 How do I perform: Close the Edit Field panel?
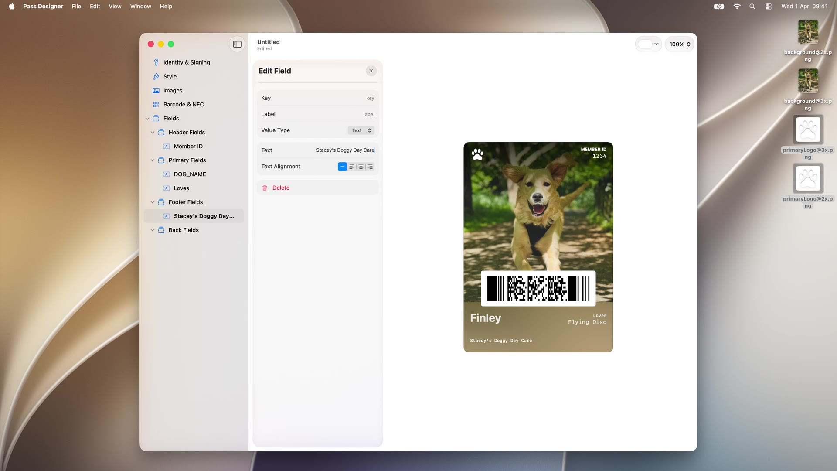[x=371, y=71]
